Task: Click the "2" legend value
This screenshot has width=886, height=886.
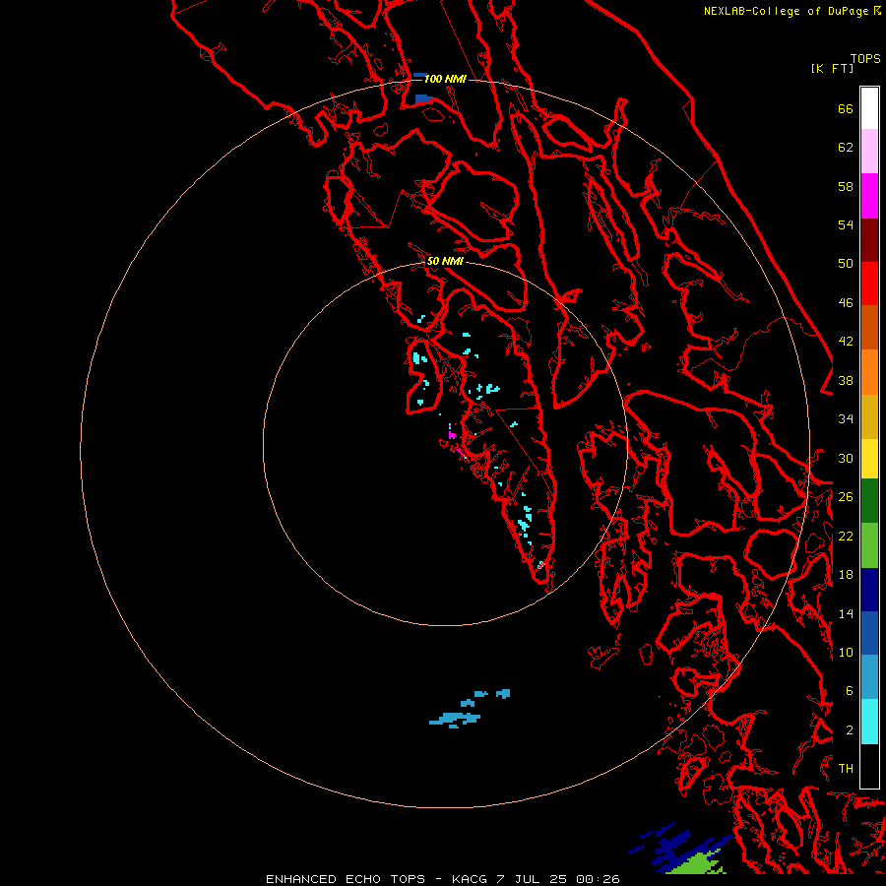Action: [x=850, y=730]
